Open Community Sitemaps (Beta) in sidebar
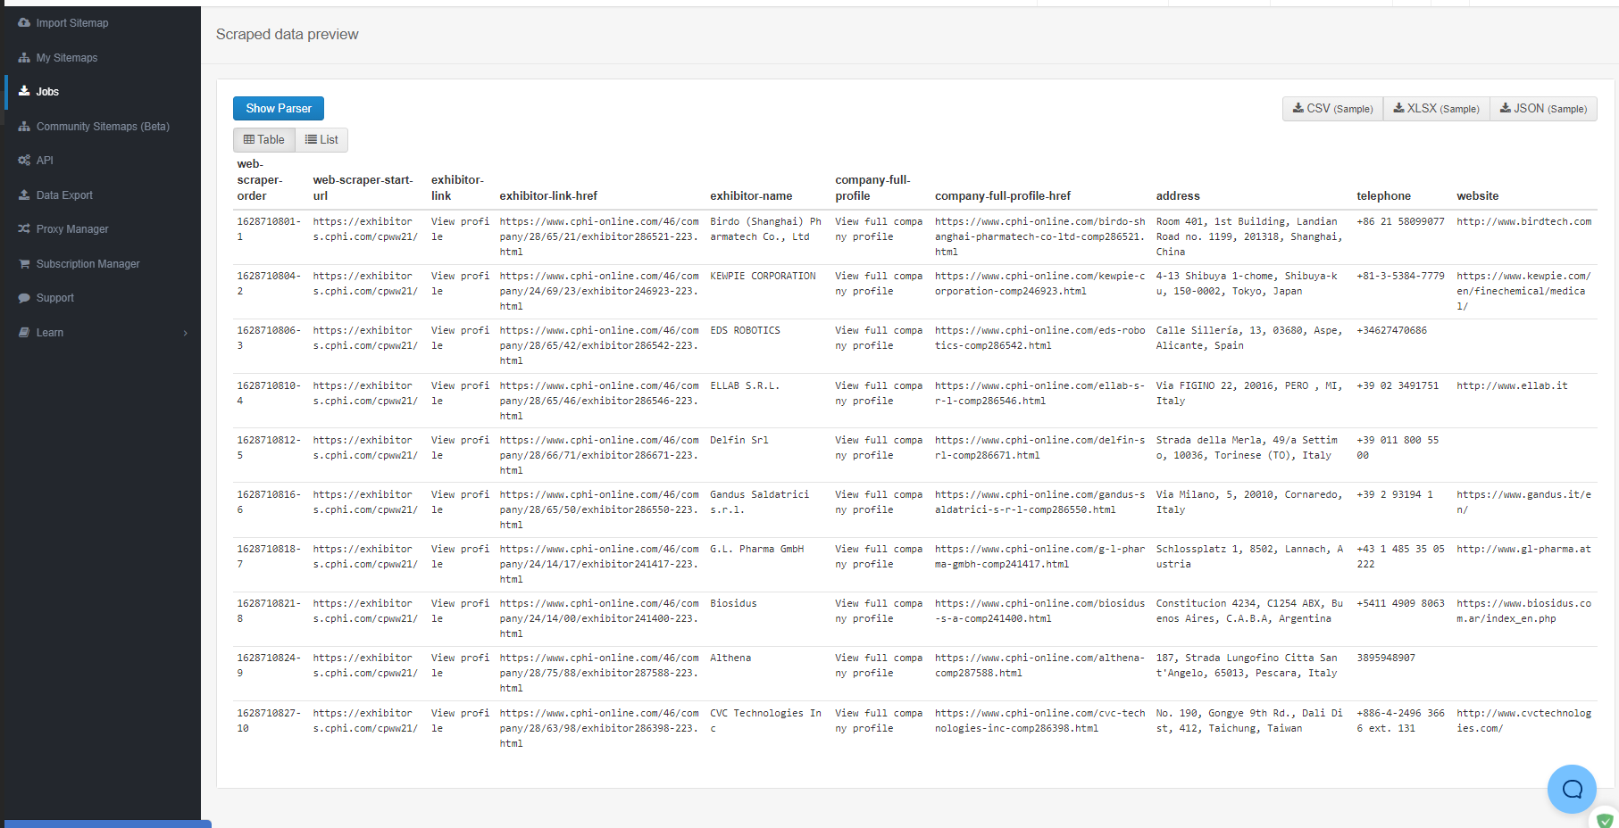1619x828 pixels. click(103, 127)
